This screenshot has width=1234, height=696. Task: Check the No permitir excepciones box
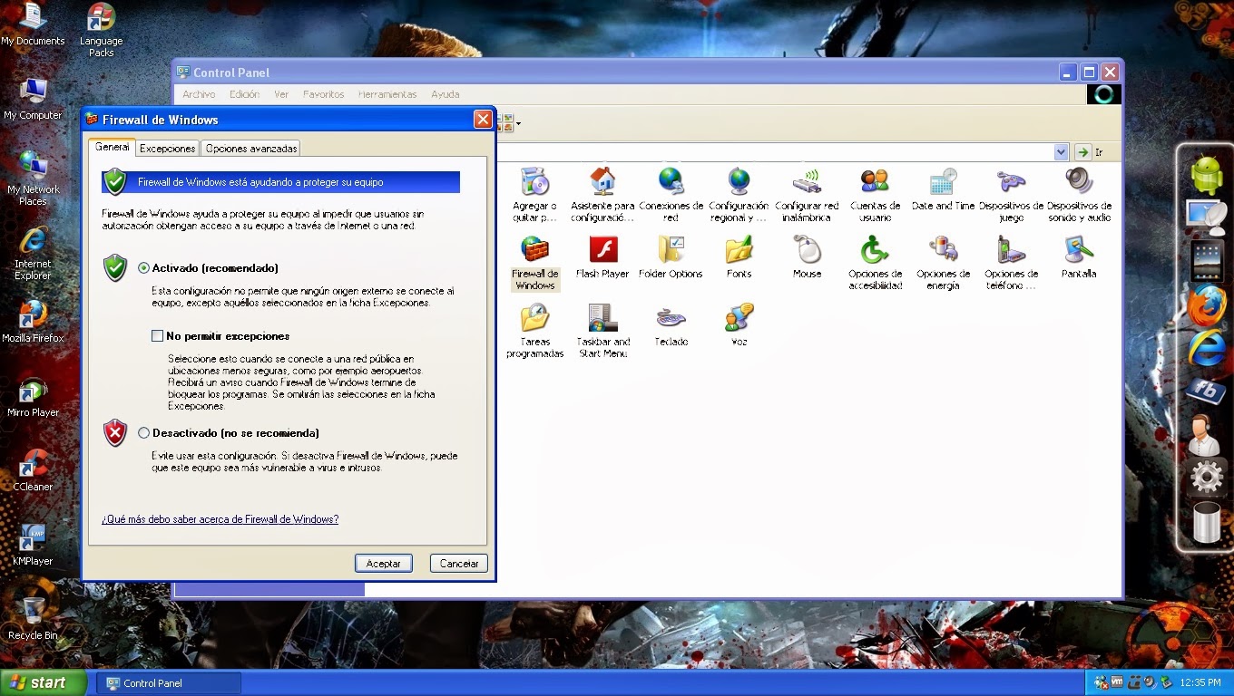[157, 336]
